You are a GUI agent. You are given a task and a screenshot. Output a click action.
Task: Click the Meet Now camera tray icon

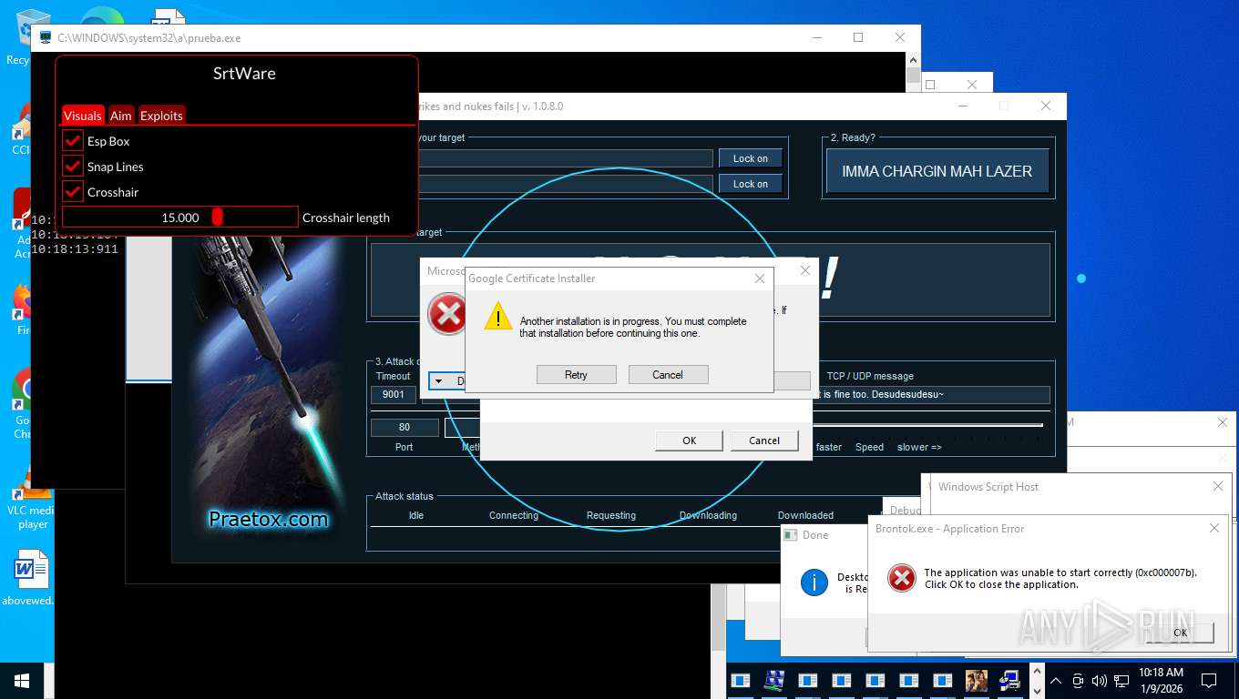tap(1078, 680)
